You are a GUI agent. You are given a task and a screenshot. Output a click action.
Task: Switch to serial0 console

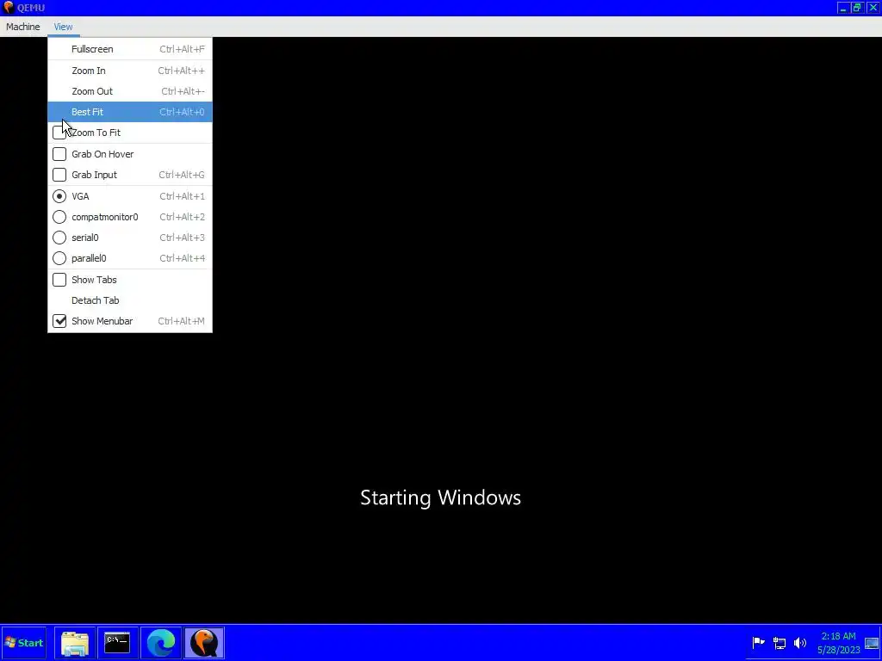(x=130, y=238)
